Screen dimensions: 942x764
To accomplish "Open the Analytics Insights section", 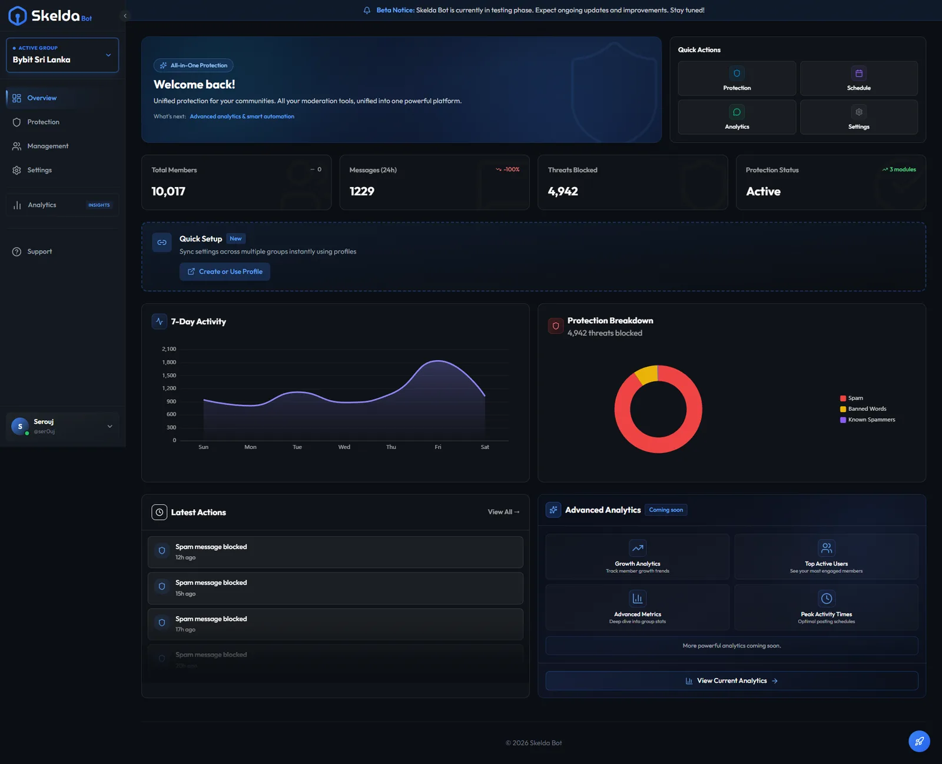I will [x=62, y=205].
